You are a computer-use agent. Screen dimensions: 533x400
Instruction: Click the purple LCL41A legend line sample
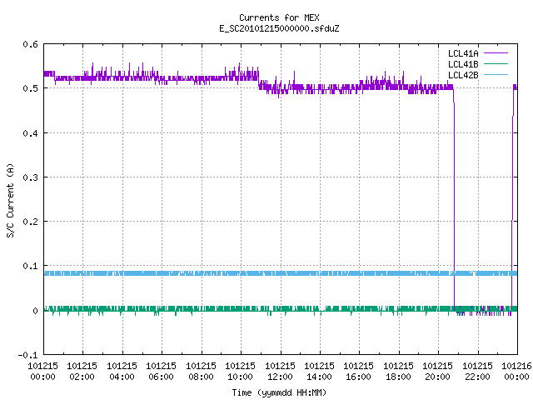point(496,53)
